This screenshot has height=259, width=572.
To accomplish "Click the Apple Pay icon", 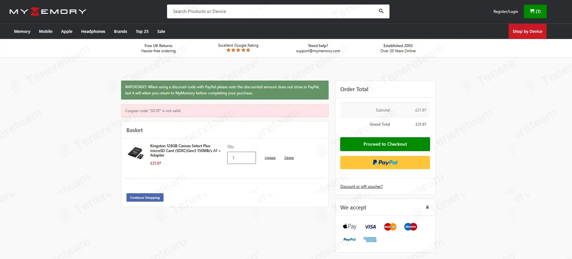I will pyautogui.click(x=350, y=226).
